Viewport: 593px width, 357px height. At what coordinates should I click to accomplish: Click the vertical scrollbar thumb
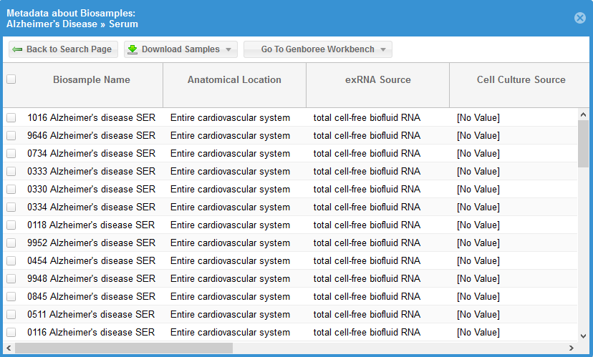coord(583,143)
